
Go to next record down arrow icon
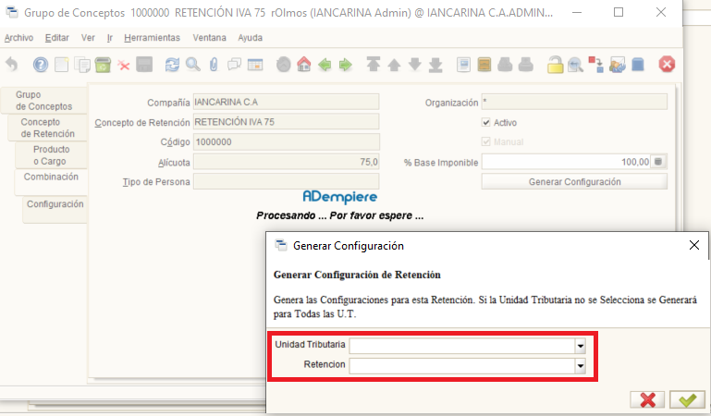415,65
